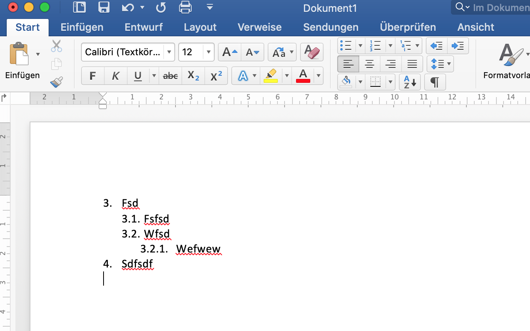This screenshot has width=530, height=331.
Task: Decrease font size with the smaller A
Action: (252, 52)
